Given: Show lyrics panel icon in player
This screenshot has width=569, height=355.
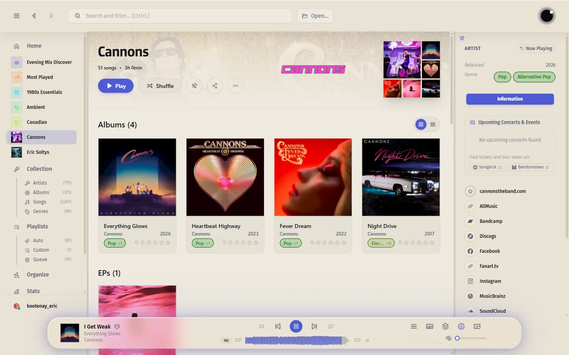Looking at the screenshot, I should tap(430, 326).
